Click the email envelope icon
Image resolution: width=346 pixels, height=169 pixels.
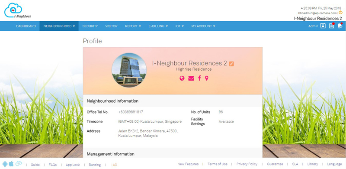(x=191, y=78)
